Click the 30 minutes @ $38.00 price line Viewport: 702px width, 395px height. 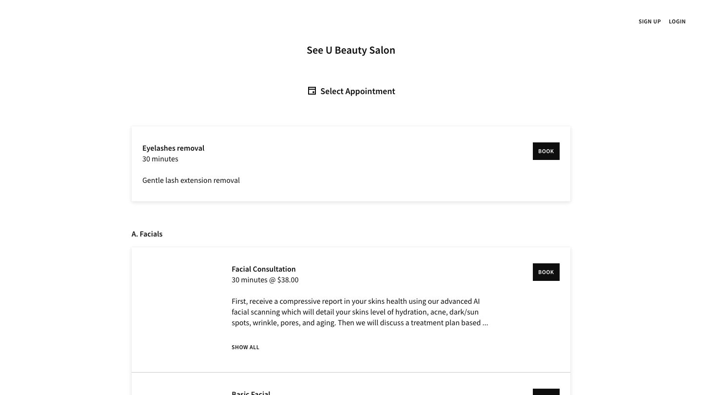tap(265, 280)
